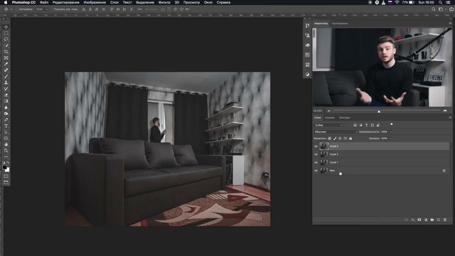The image size is (455, 256).
Task: Open the Edit Toolbar three-dots button
Action: [6, 156]
